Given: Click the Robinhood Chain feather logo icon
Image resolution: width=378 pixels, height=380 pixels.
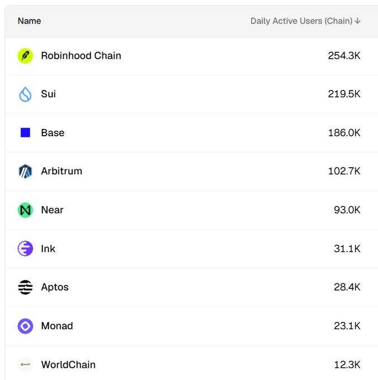Looking at the screenshot, I should [25, 56].
